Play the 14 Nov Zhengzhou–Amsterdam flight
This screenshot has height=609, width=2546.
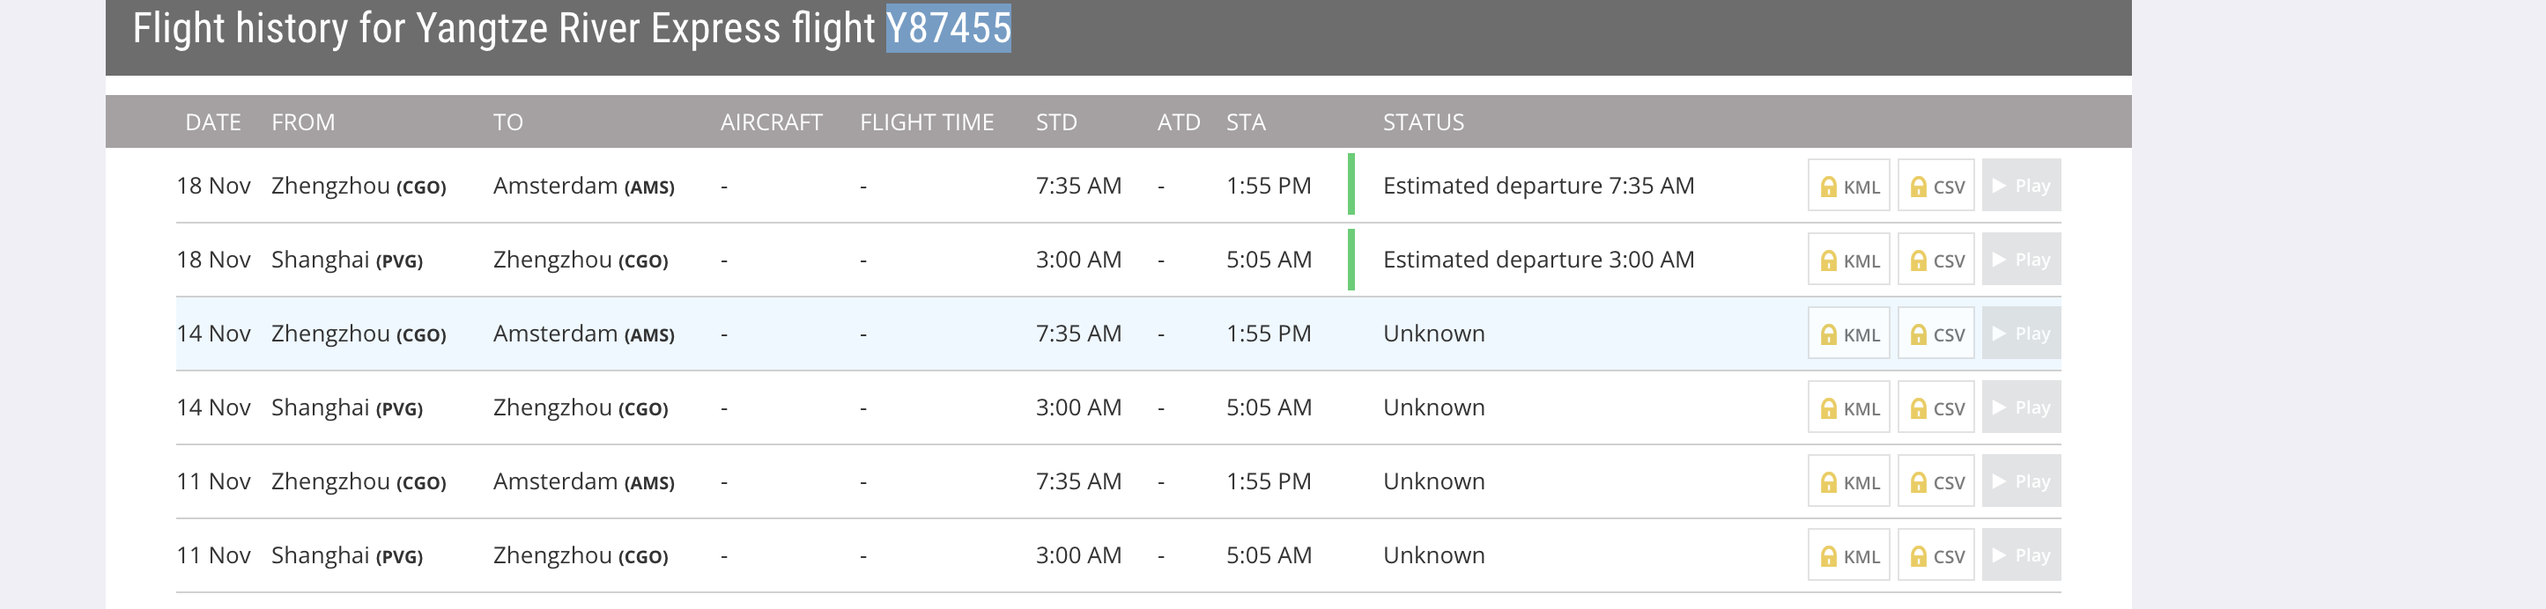click(2021, 334)
